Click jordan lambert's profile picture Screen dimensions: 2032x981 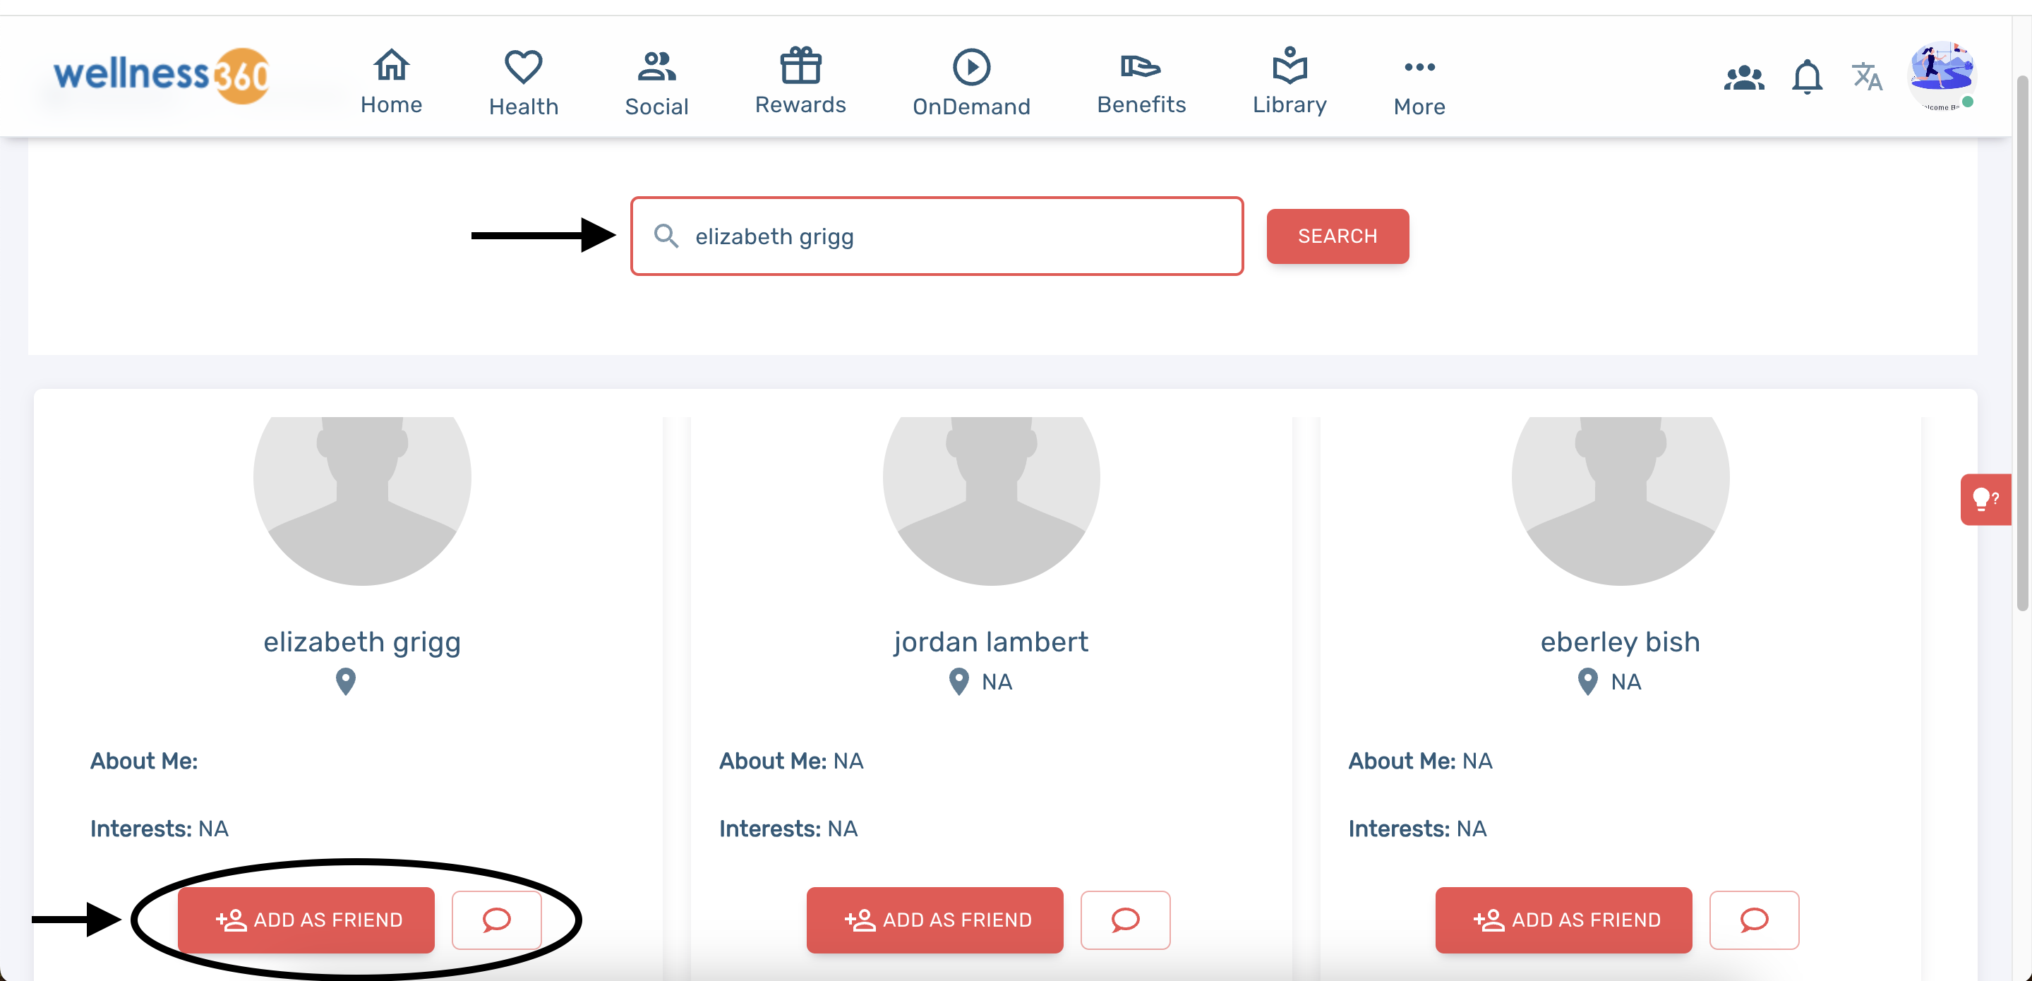tap(991, 489)
